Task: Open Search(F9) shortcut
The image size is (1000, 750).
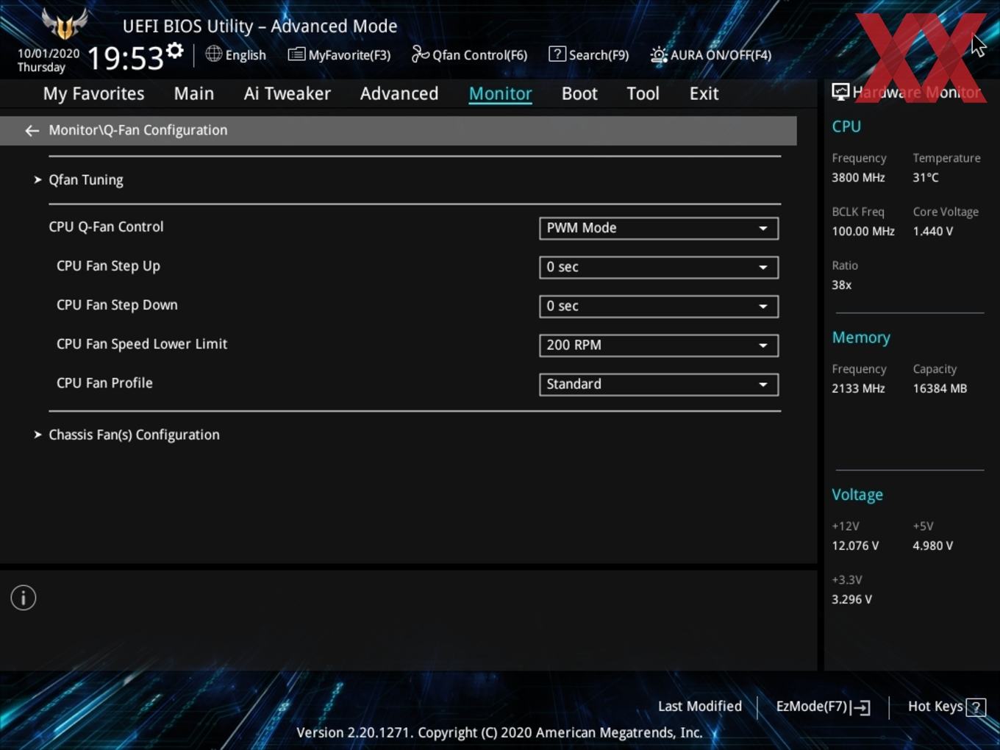Action: [x=589, y=54]
